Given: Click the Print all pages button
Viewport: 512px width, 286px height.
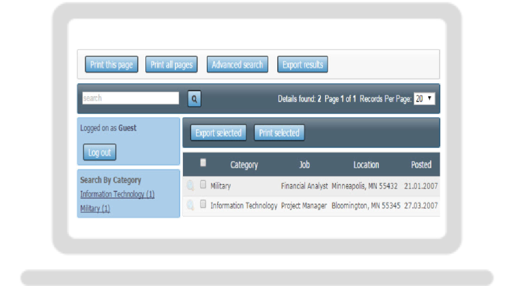Looking at the screenshot, I should tap(171, 65).
